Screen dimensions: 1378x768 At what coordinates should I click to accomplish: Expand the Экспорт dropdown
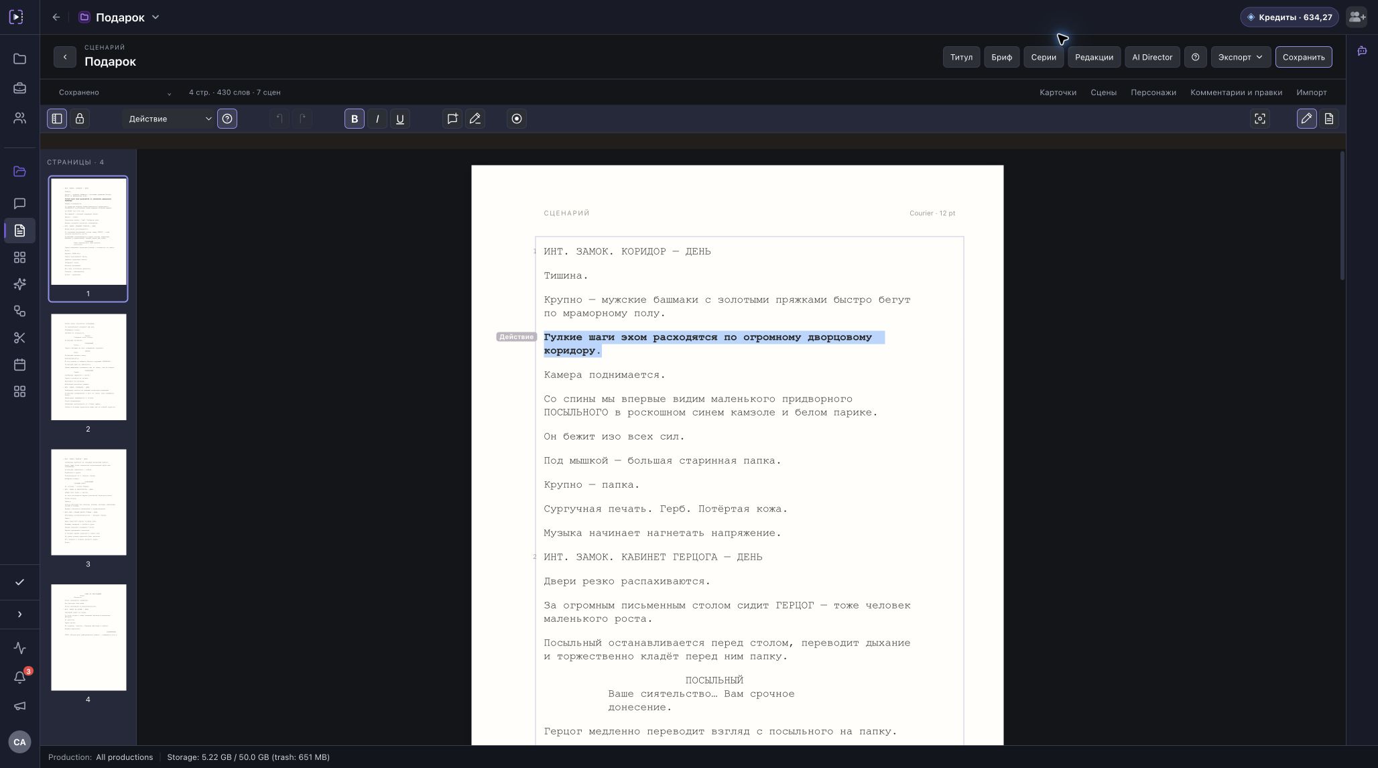(x=1241, y=57)
